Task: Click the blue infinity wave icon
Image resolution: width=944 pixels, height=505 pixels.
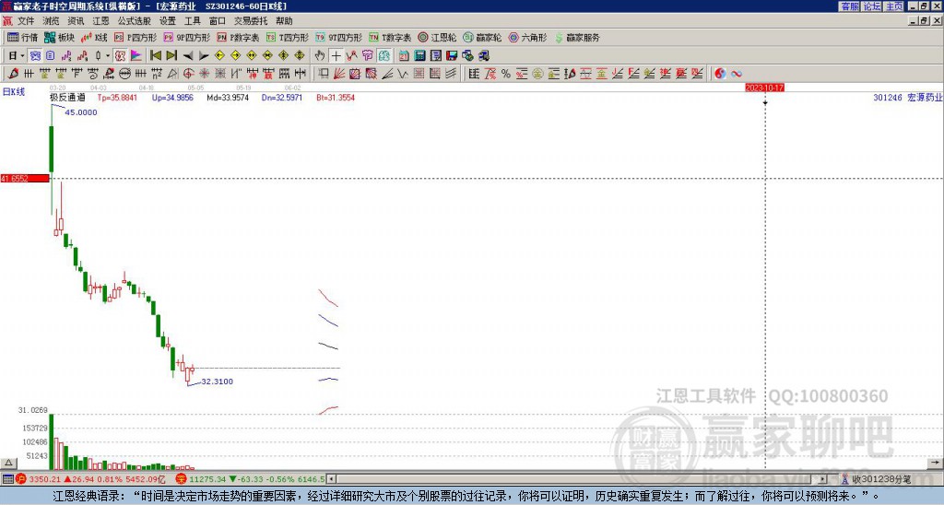Action: coord(737,74)
